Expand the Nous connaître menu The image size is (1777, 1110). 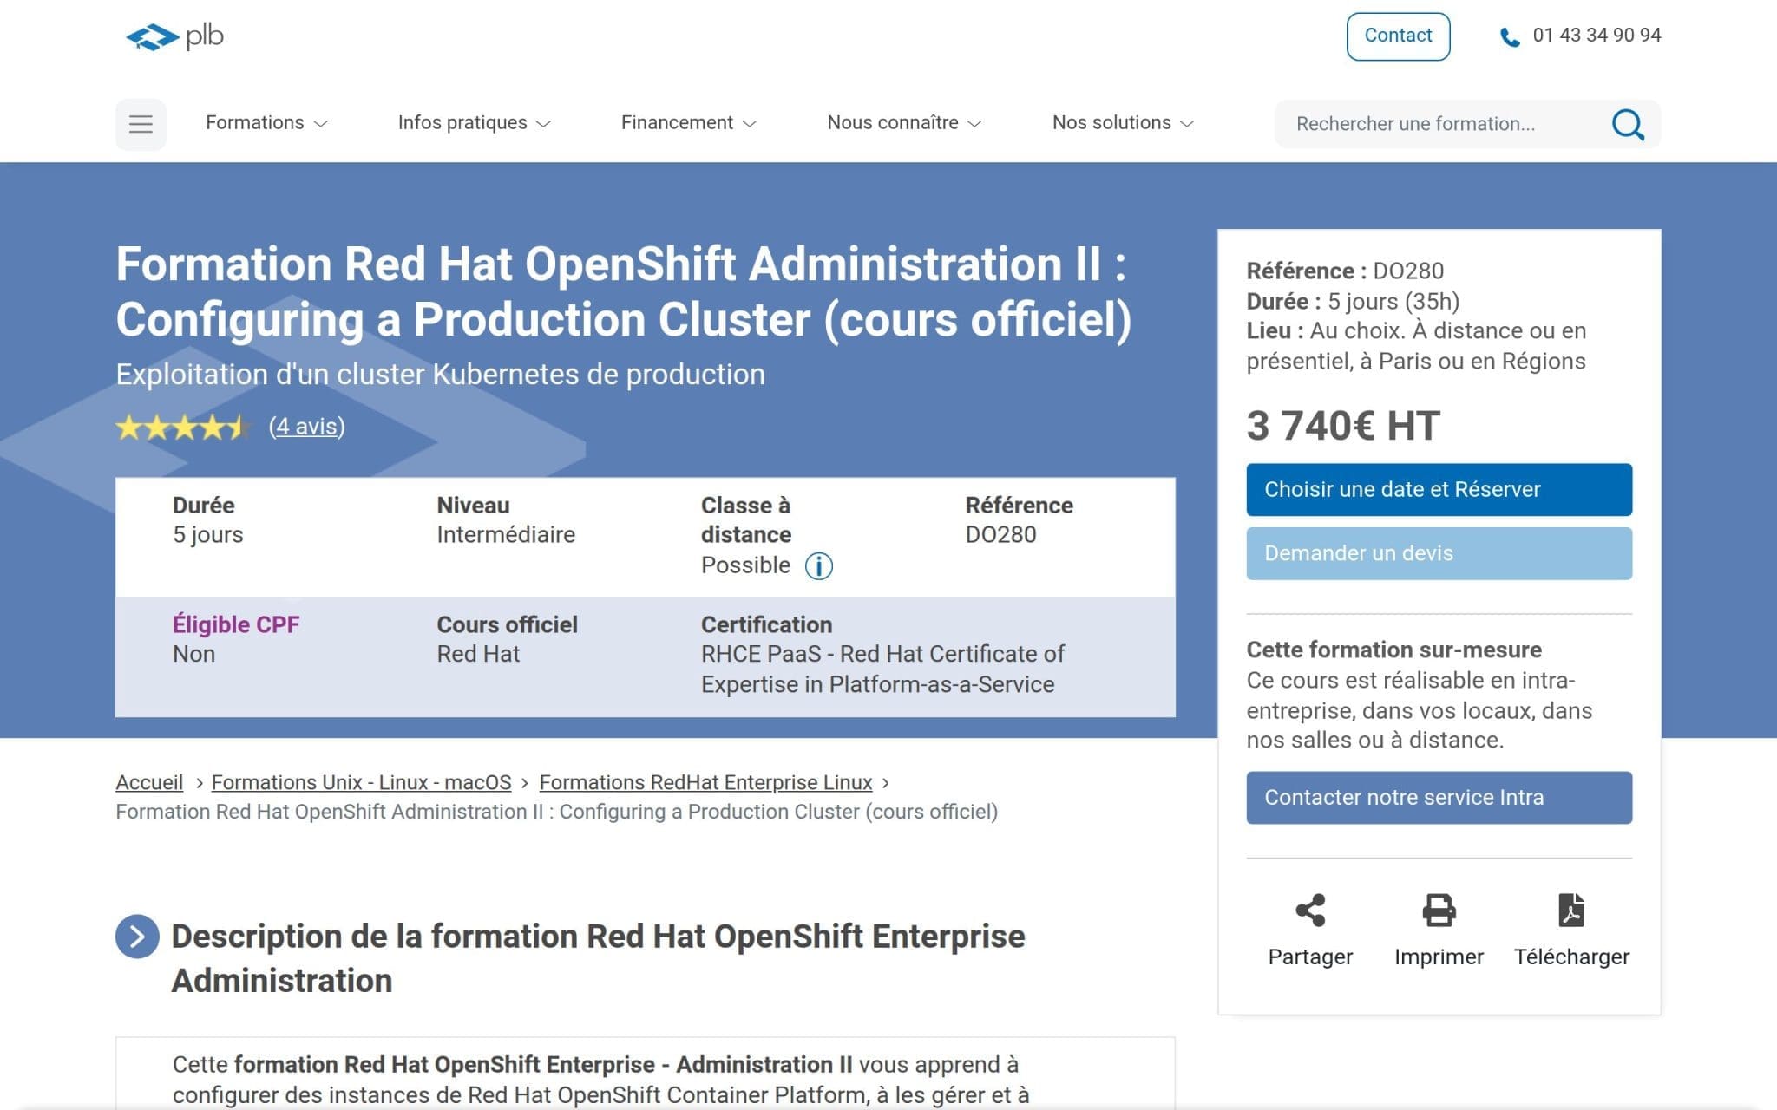(903, 123)
